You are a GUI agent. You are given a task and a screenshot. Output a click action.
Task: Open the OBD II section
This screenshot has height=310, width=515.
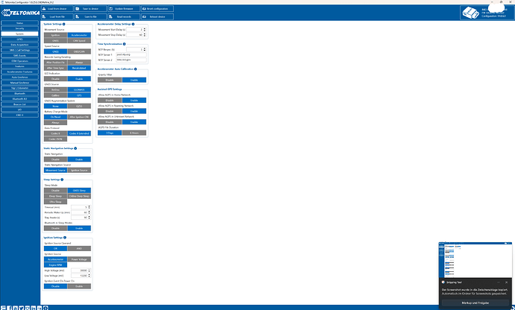19,116
